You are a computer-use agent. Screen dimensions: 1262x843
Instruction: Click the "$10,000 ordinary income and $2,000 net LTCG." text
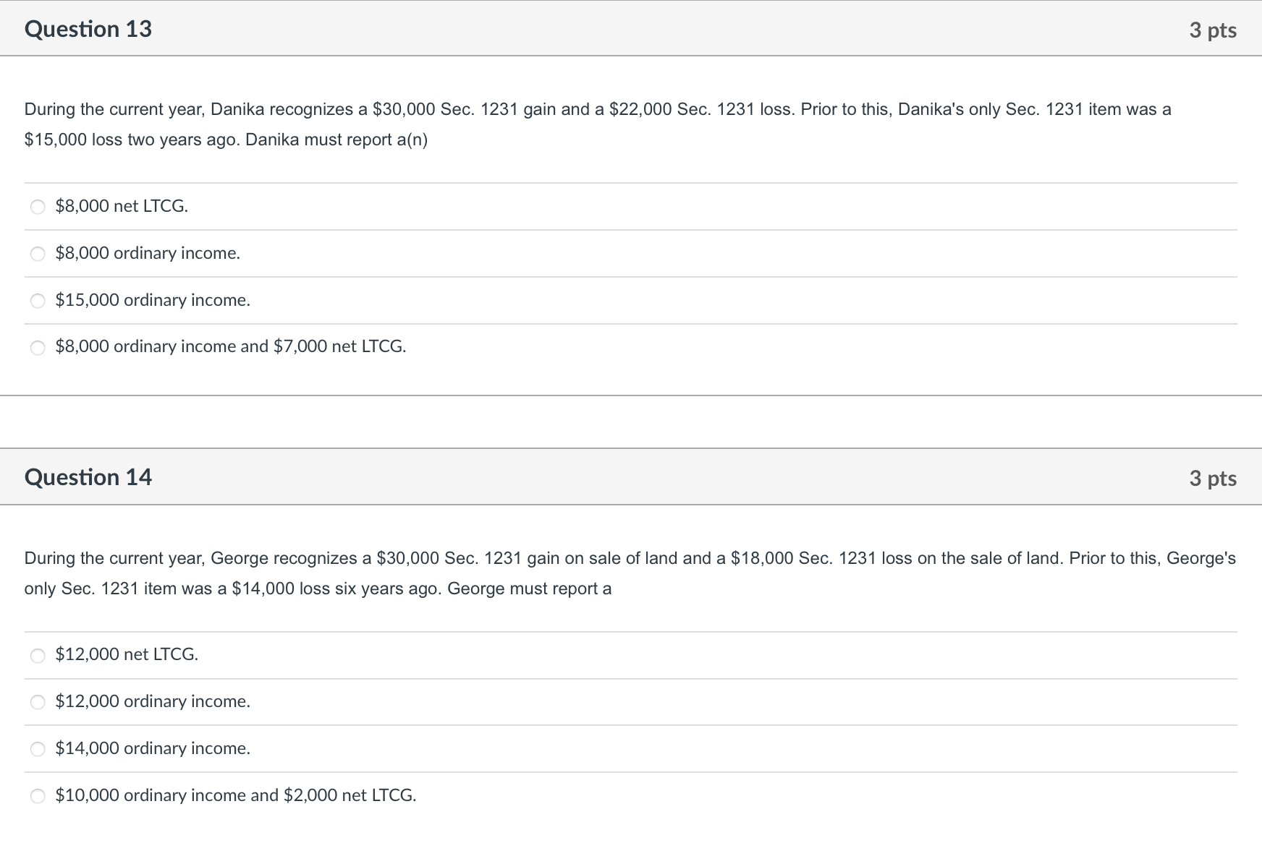pos(236,795)
